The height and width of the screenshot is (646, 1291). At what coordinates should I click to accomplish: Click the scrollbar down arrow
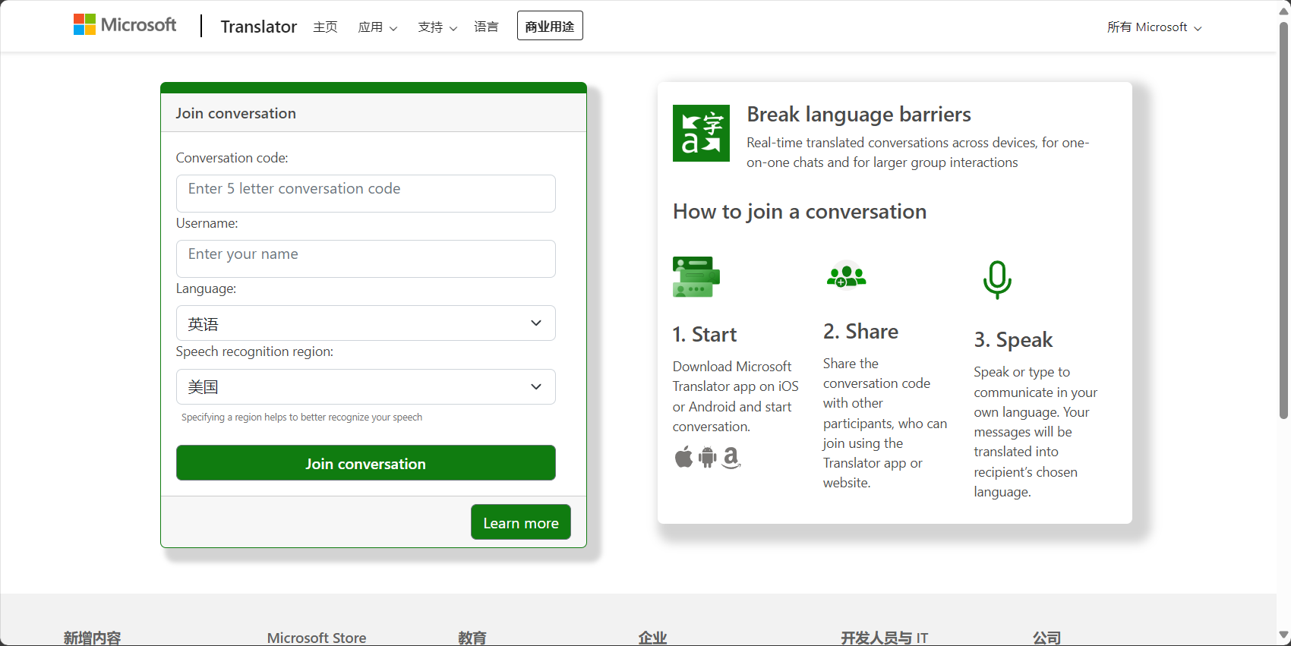1283,635
